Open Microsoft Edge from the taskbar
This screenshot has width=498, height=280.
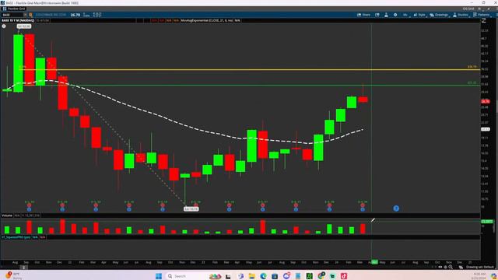pos(263,276)
